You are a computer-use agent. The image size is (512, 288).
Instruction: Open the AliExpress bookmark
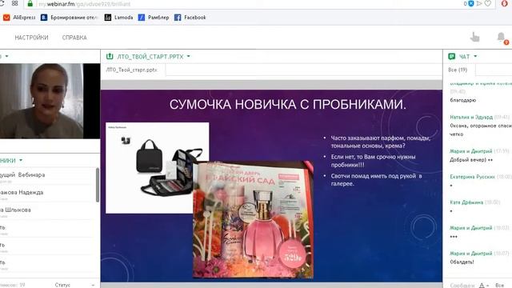19,18
